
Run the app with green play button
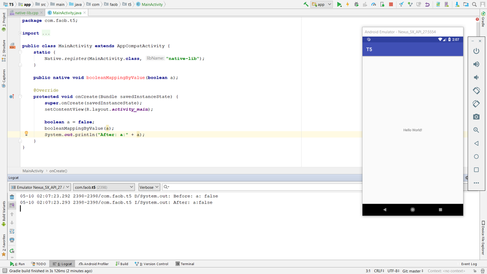coord(339,5)
